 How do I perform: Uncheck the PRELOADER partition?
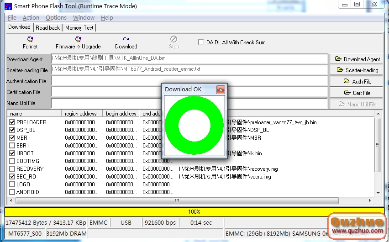12,122
